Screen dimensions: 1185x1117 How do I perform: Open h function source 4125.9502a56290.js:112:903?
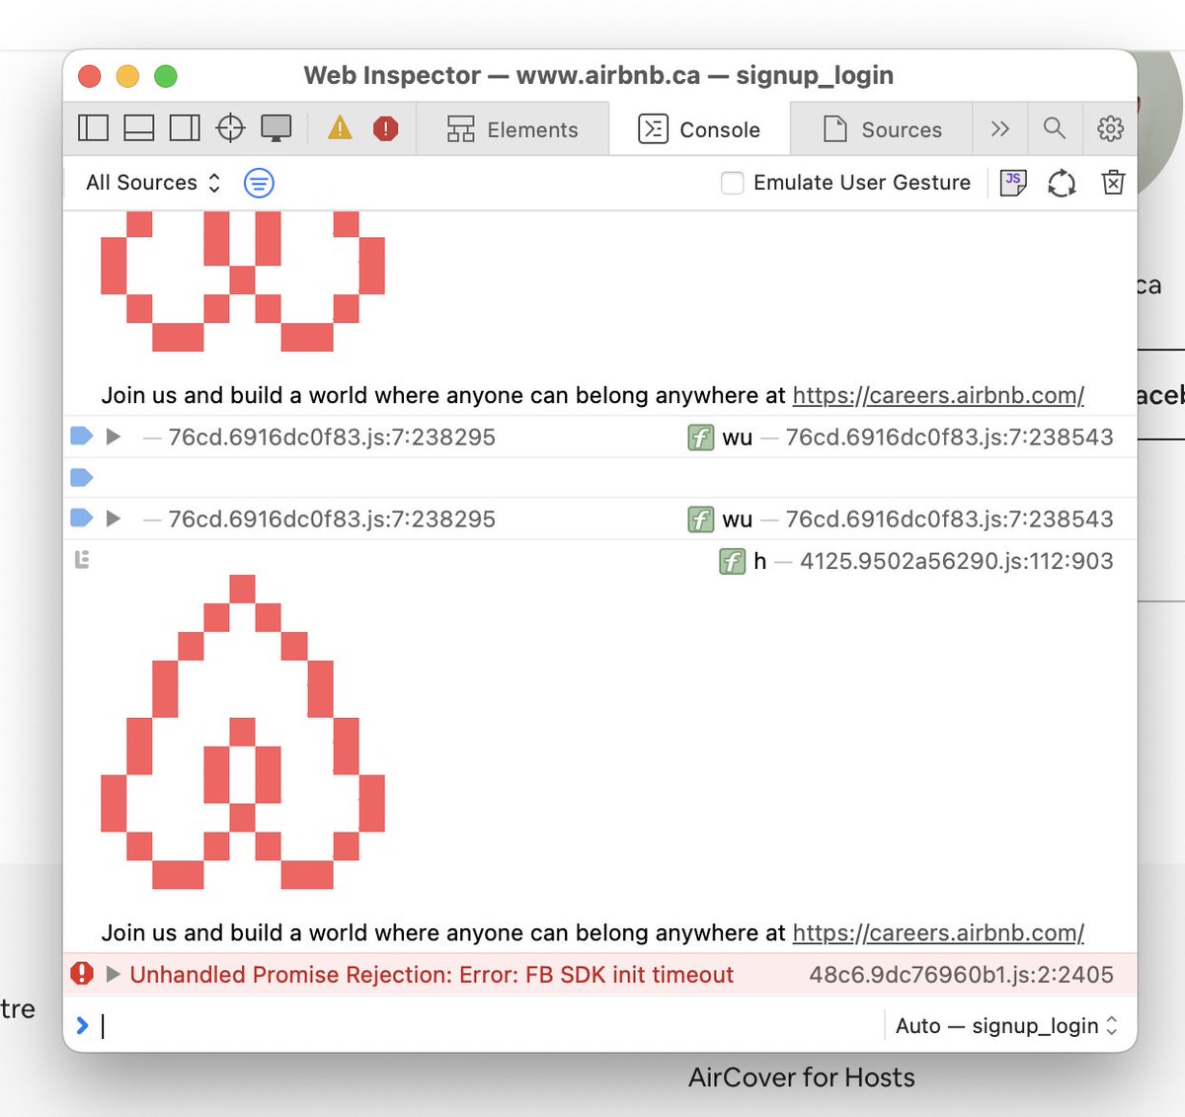point(956,561)
